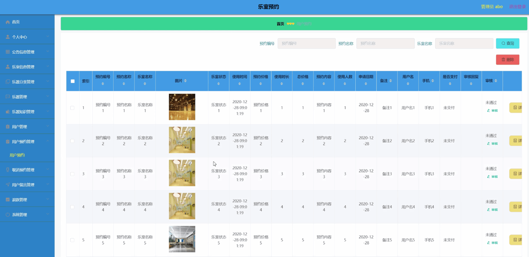Open 退款管理 via its sidebar icon

[x=7, y=199]
